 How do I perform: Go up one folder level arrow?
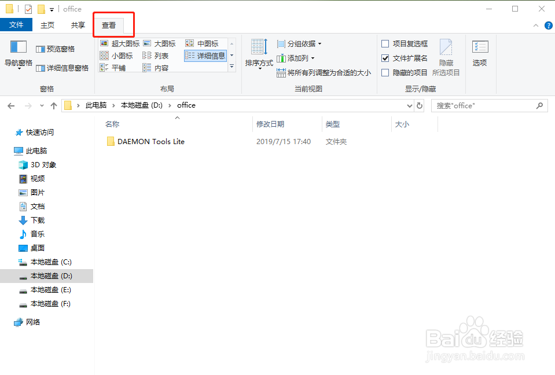click(54, 105)
